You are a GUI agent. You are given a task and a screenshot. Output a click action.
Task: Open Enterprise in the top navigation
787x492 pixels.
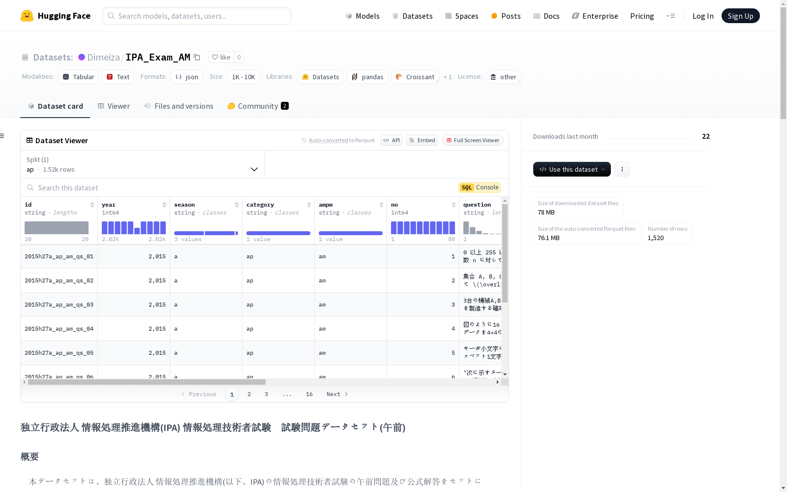[595, 16]
